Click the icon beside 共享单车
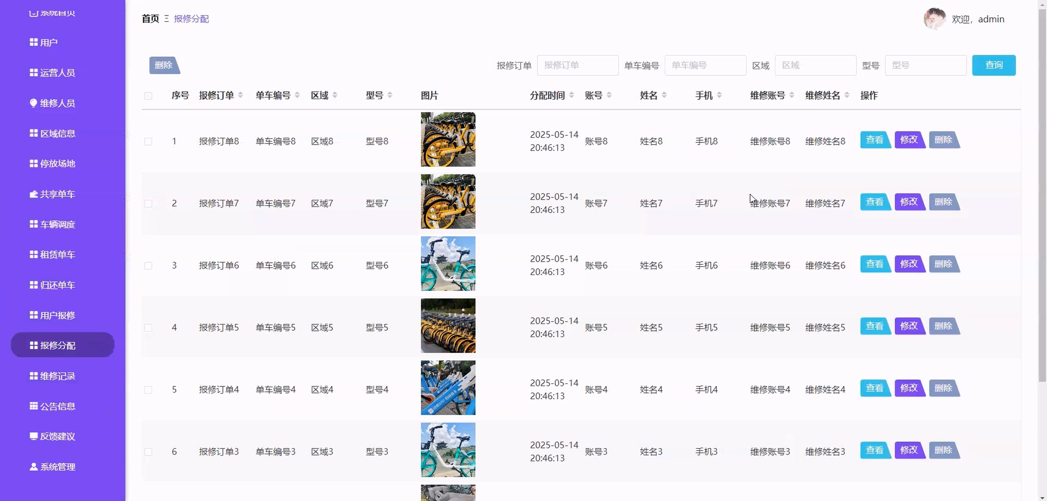This screenshot has height=501, width=1047. click(x=34, y=194)
